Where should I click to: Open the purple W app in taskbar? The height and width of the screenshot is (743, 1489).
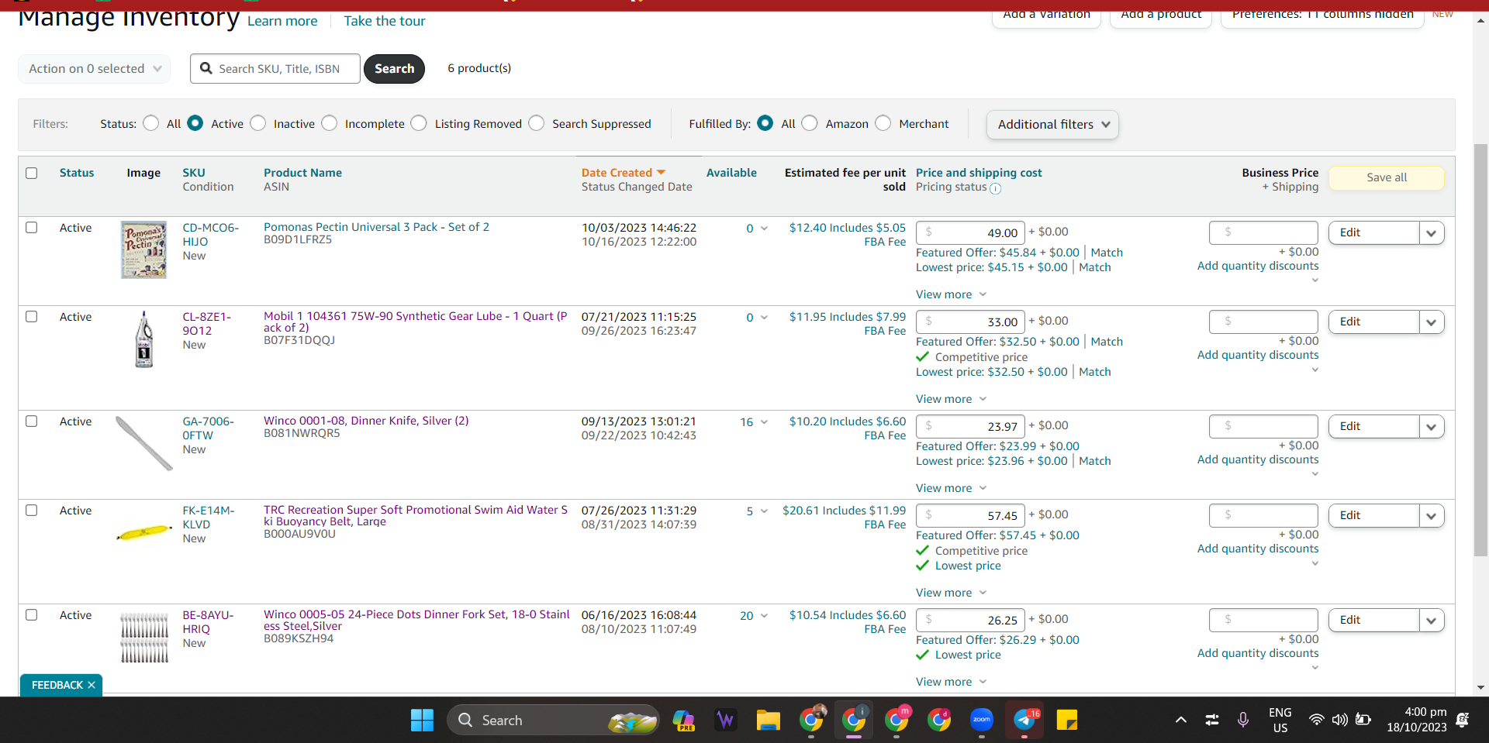pos(726,721)
